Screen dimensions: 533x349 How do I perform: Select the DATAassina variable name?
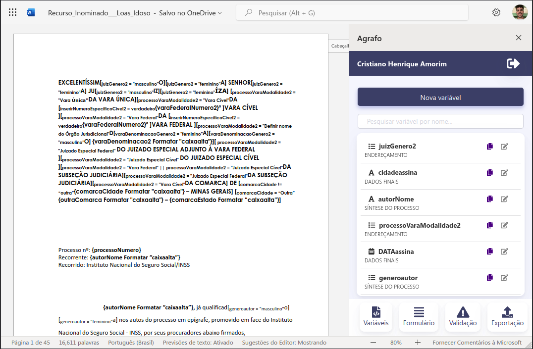[396, 251]
